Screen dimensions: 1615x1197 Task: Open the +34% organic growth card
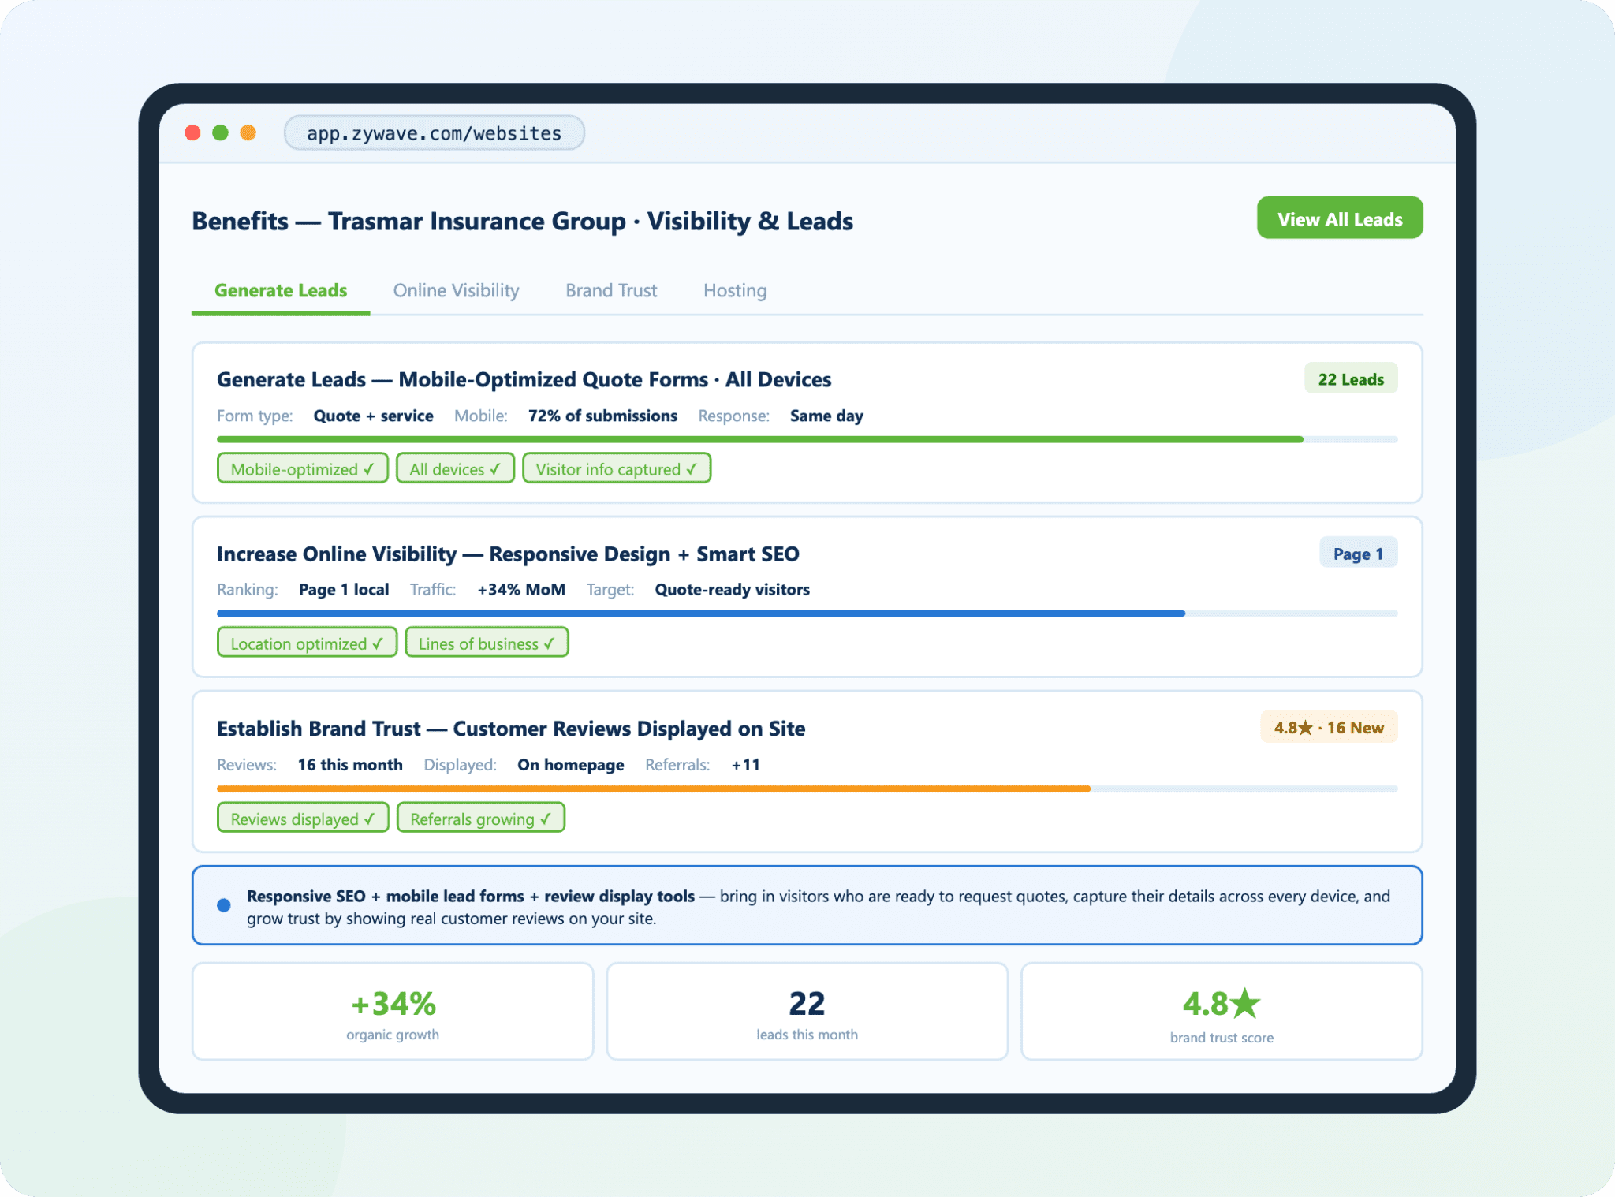click(x=393, y=1012)
